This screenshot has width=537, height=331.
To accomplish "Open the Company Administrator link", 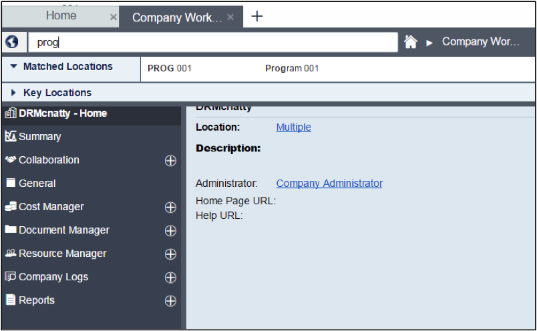I will tap(329, 184).
